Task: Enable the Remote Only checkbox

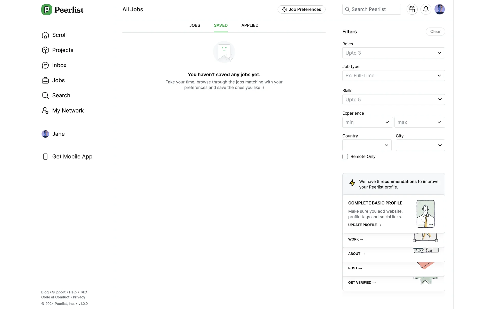Action: pos(345,157)
